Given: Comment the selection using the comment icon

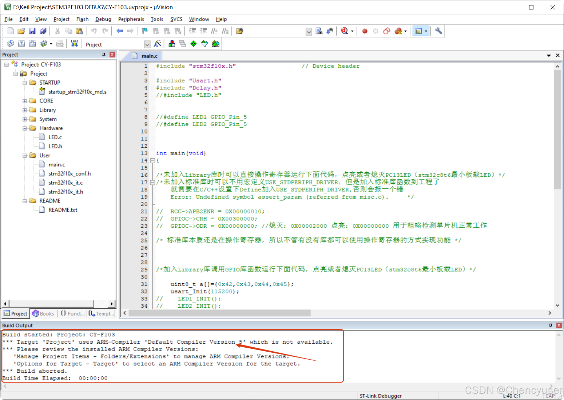Looking at the screenshot, I should pyautogui.click(x=215, y=31).
